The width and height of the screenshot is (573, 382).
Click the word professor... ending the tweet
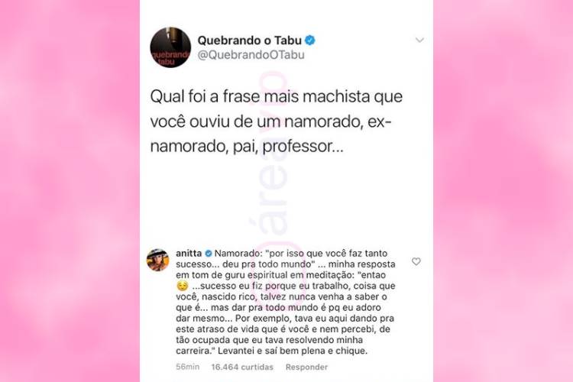tap(303, 147)
